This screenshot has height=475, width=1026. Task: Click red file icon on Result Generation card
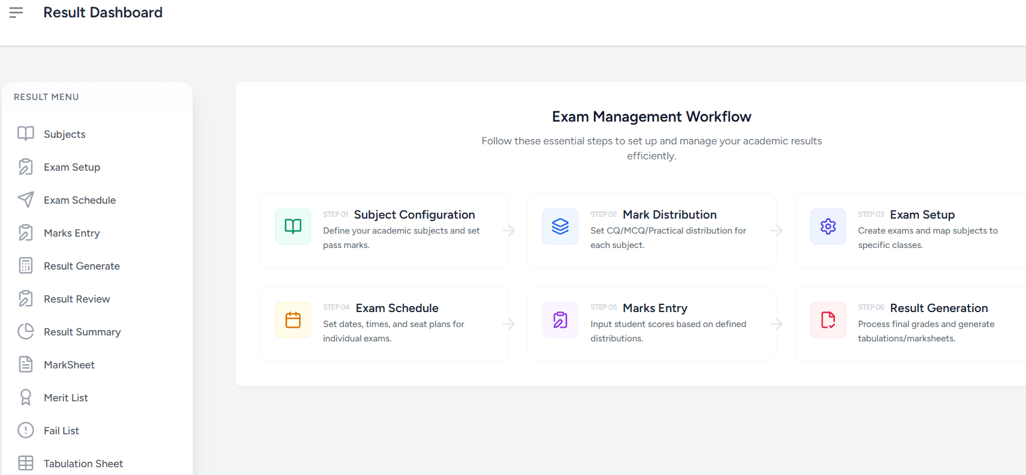coord(828,320)
